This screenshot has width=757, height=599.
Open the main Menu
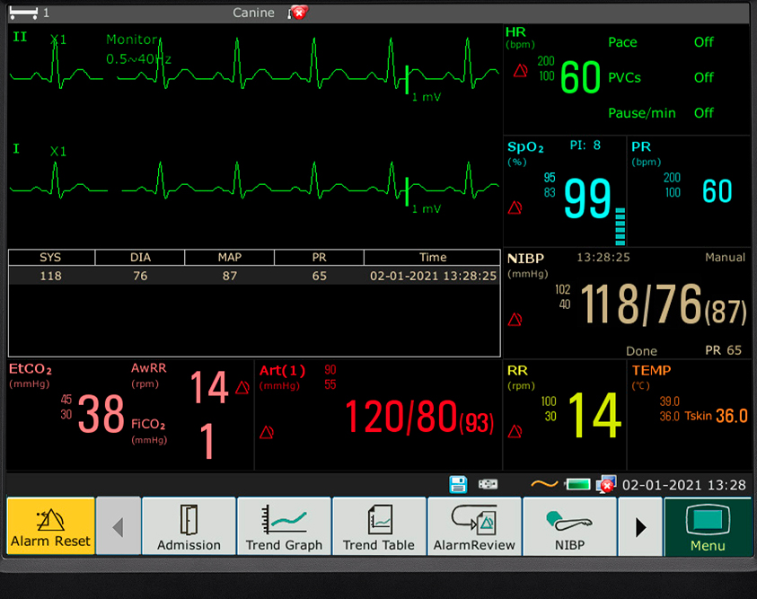pos(708,526)
